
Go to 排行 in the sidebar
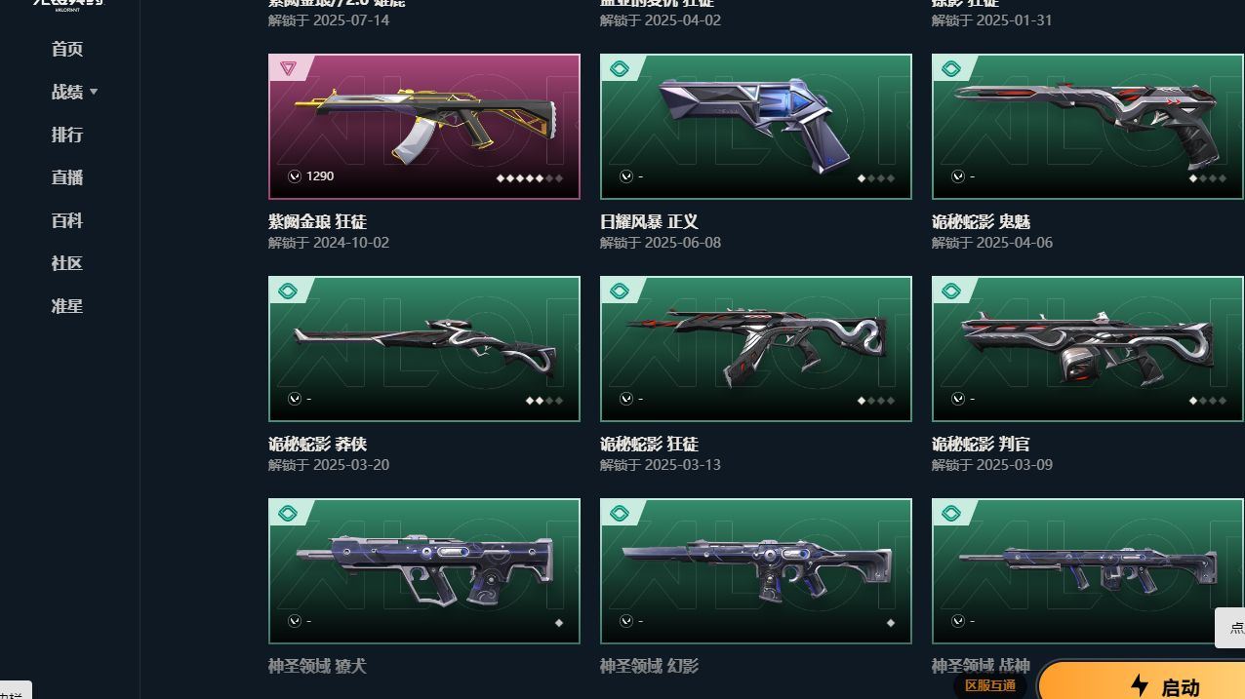[x=67, y=135]
